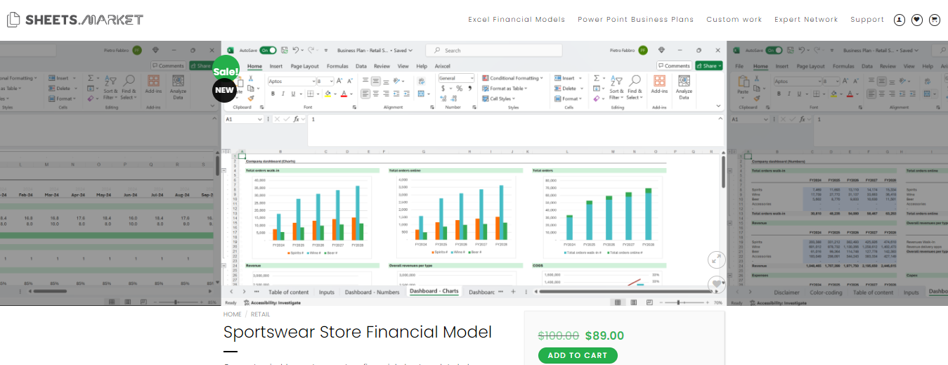This screenshot has height=365, width=948.
Task: Toggle AutoSave switch in center Excel preview
Action: click(268, 50)
